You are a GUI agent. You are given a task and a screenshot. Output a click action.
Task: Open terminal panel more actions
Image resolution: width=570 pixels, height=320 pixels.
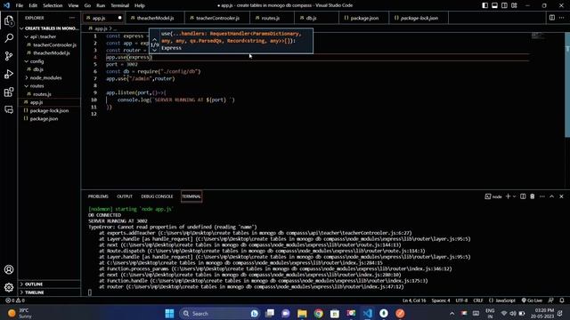tap(542, 196)
